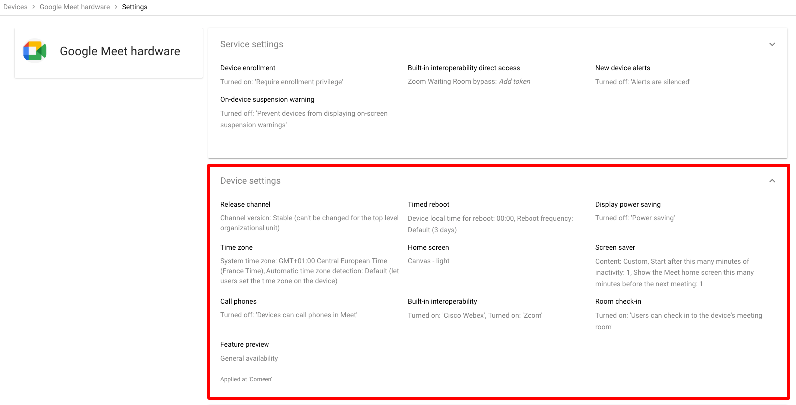Click "Turned on: 'Require enrollment privilege'" text

point(281,82)
